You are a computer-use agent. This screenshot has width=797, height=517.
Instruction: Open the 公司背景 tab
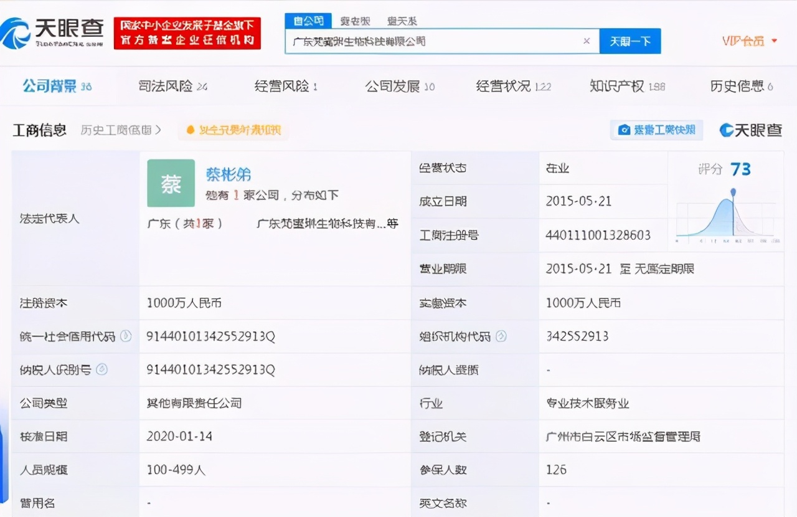click(57, 87)
